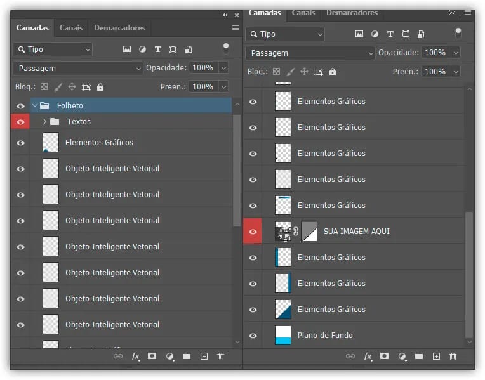Expand the Textos group folder
The image size is (485, 380).
44,122
